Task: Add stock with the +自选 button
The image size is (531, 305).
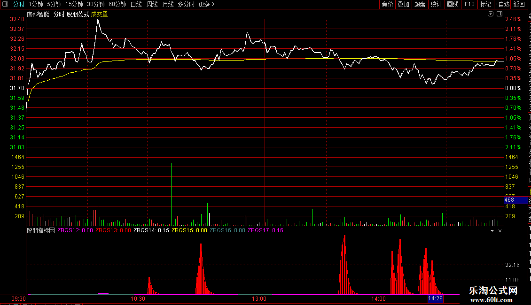Action: click(x=502, y=4)
